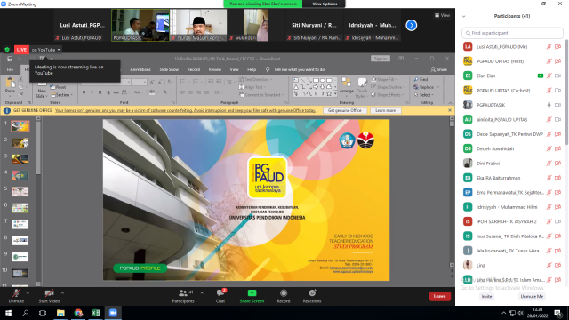Open the File tab in PowerPoint

[x=10, y=69]
